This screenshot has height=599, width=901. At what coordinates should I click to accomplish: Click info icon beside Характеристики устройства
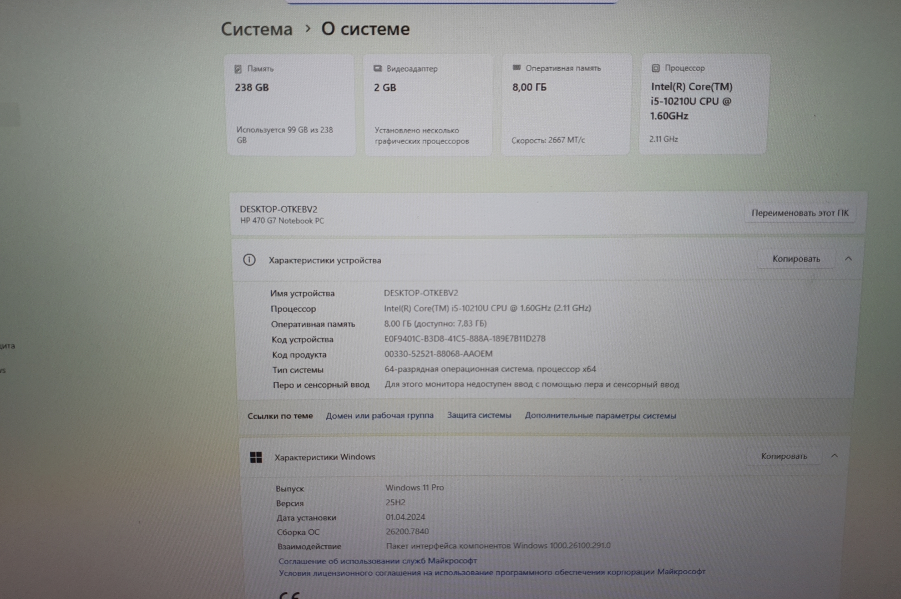coord(249,260)
